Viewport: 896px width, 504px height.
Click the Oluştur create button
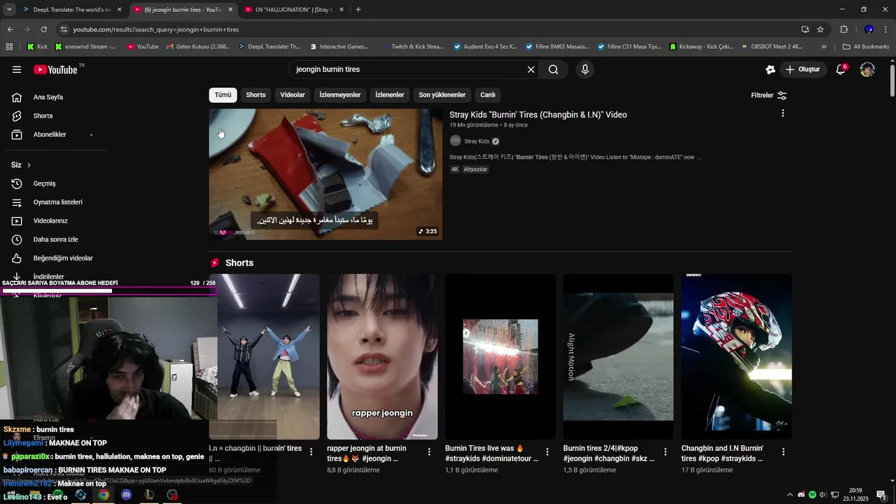[x=804, y=69]
